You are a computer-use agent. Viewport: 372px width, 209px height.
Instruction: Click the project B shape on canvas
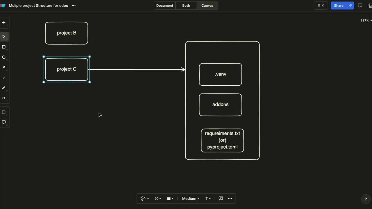tap(67, 33)
